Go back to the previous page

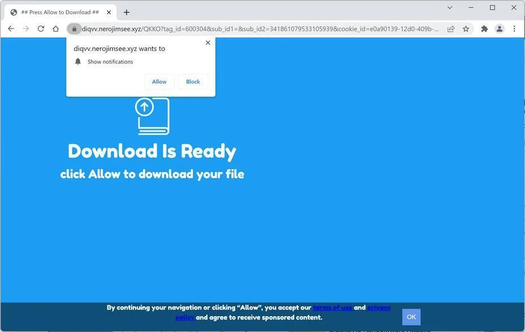11,29
